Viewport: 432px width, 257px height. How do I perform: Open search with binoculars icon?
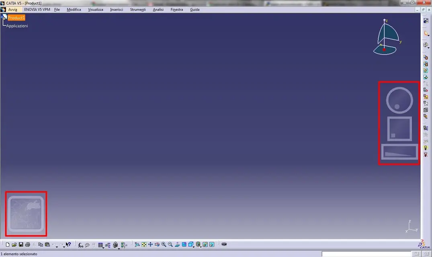pyautogui.click(x=224, y=244)
